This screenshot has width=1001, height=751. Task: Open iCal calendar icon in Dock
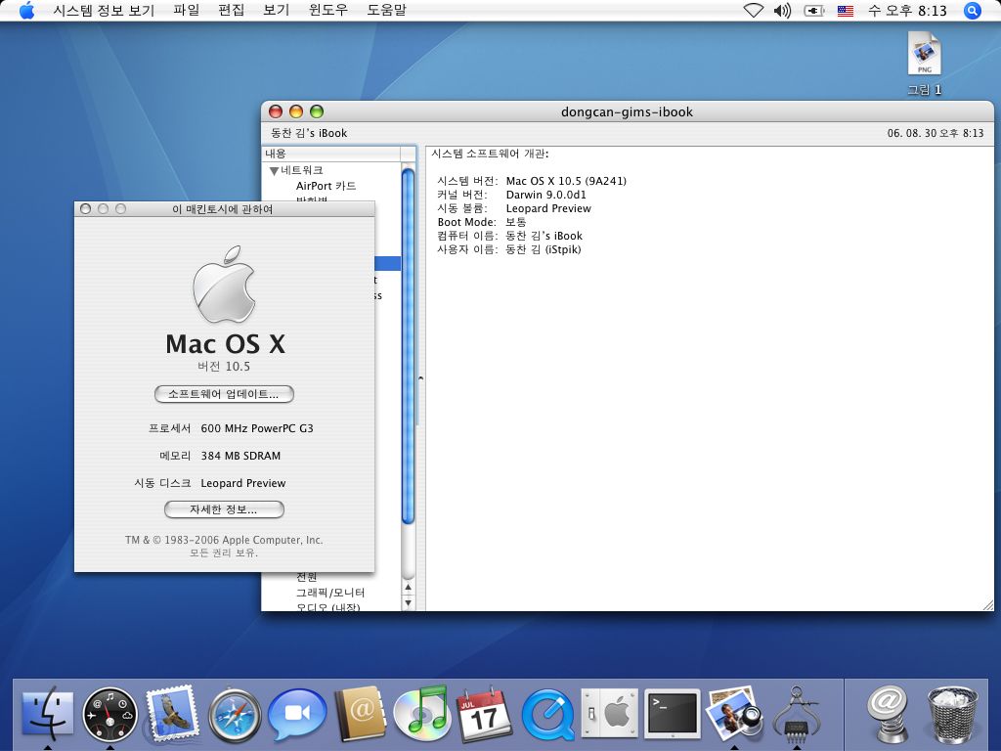[485, 714]
